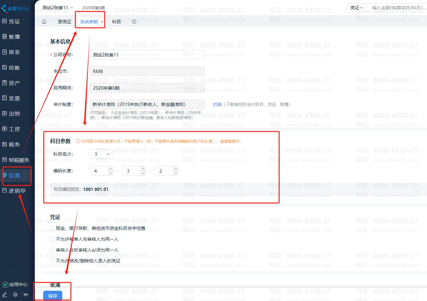
Task: Close the 系统参数 tab
Action: [102, 22]
